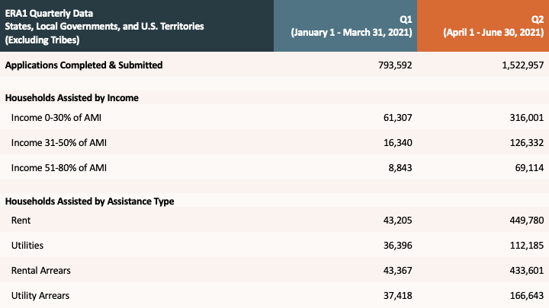
Task: Select the Q2 column header
Action: (x=493, y=26)
